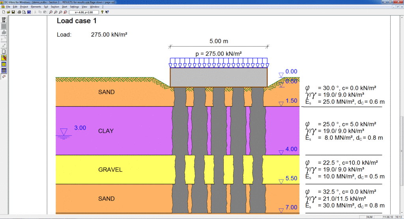Open the ? help menu
The height and width of the screenshot is (219, 404).
pyautogui.click(x=103, y=7)
